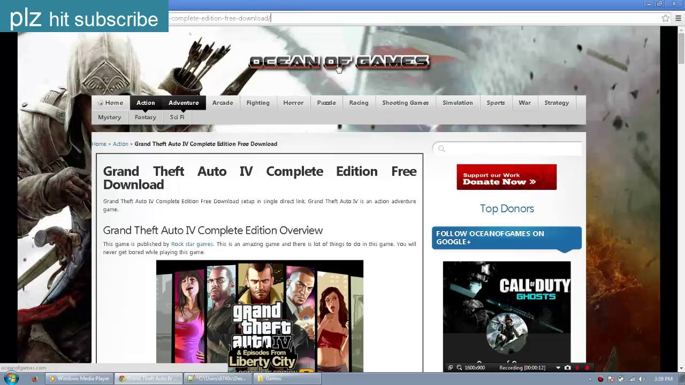The image size is (685, 385).
Task: Expand the recorder's options dropdown arrow
Action: click(x=558, y=368)
